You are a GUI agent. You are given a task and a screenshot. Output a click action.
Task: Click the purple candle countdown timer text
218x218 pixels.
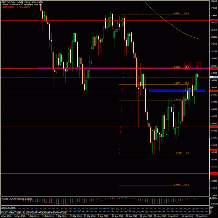204,78
